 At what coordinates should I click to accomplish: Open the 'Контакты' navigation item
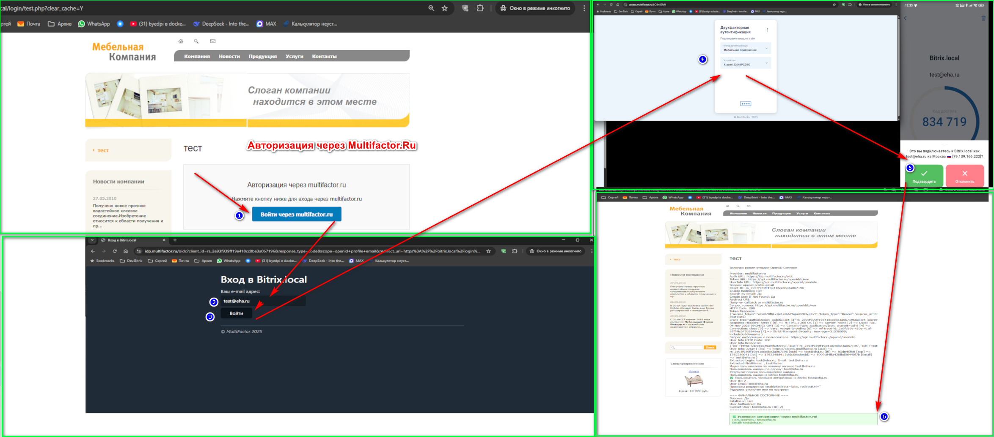click(324, 56)
